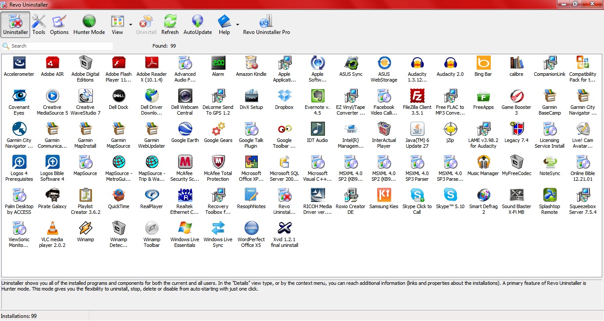Select the Pirate Galaxy icon

click(52, 195)
